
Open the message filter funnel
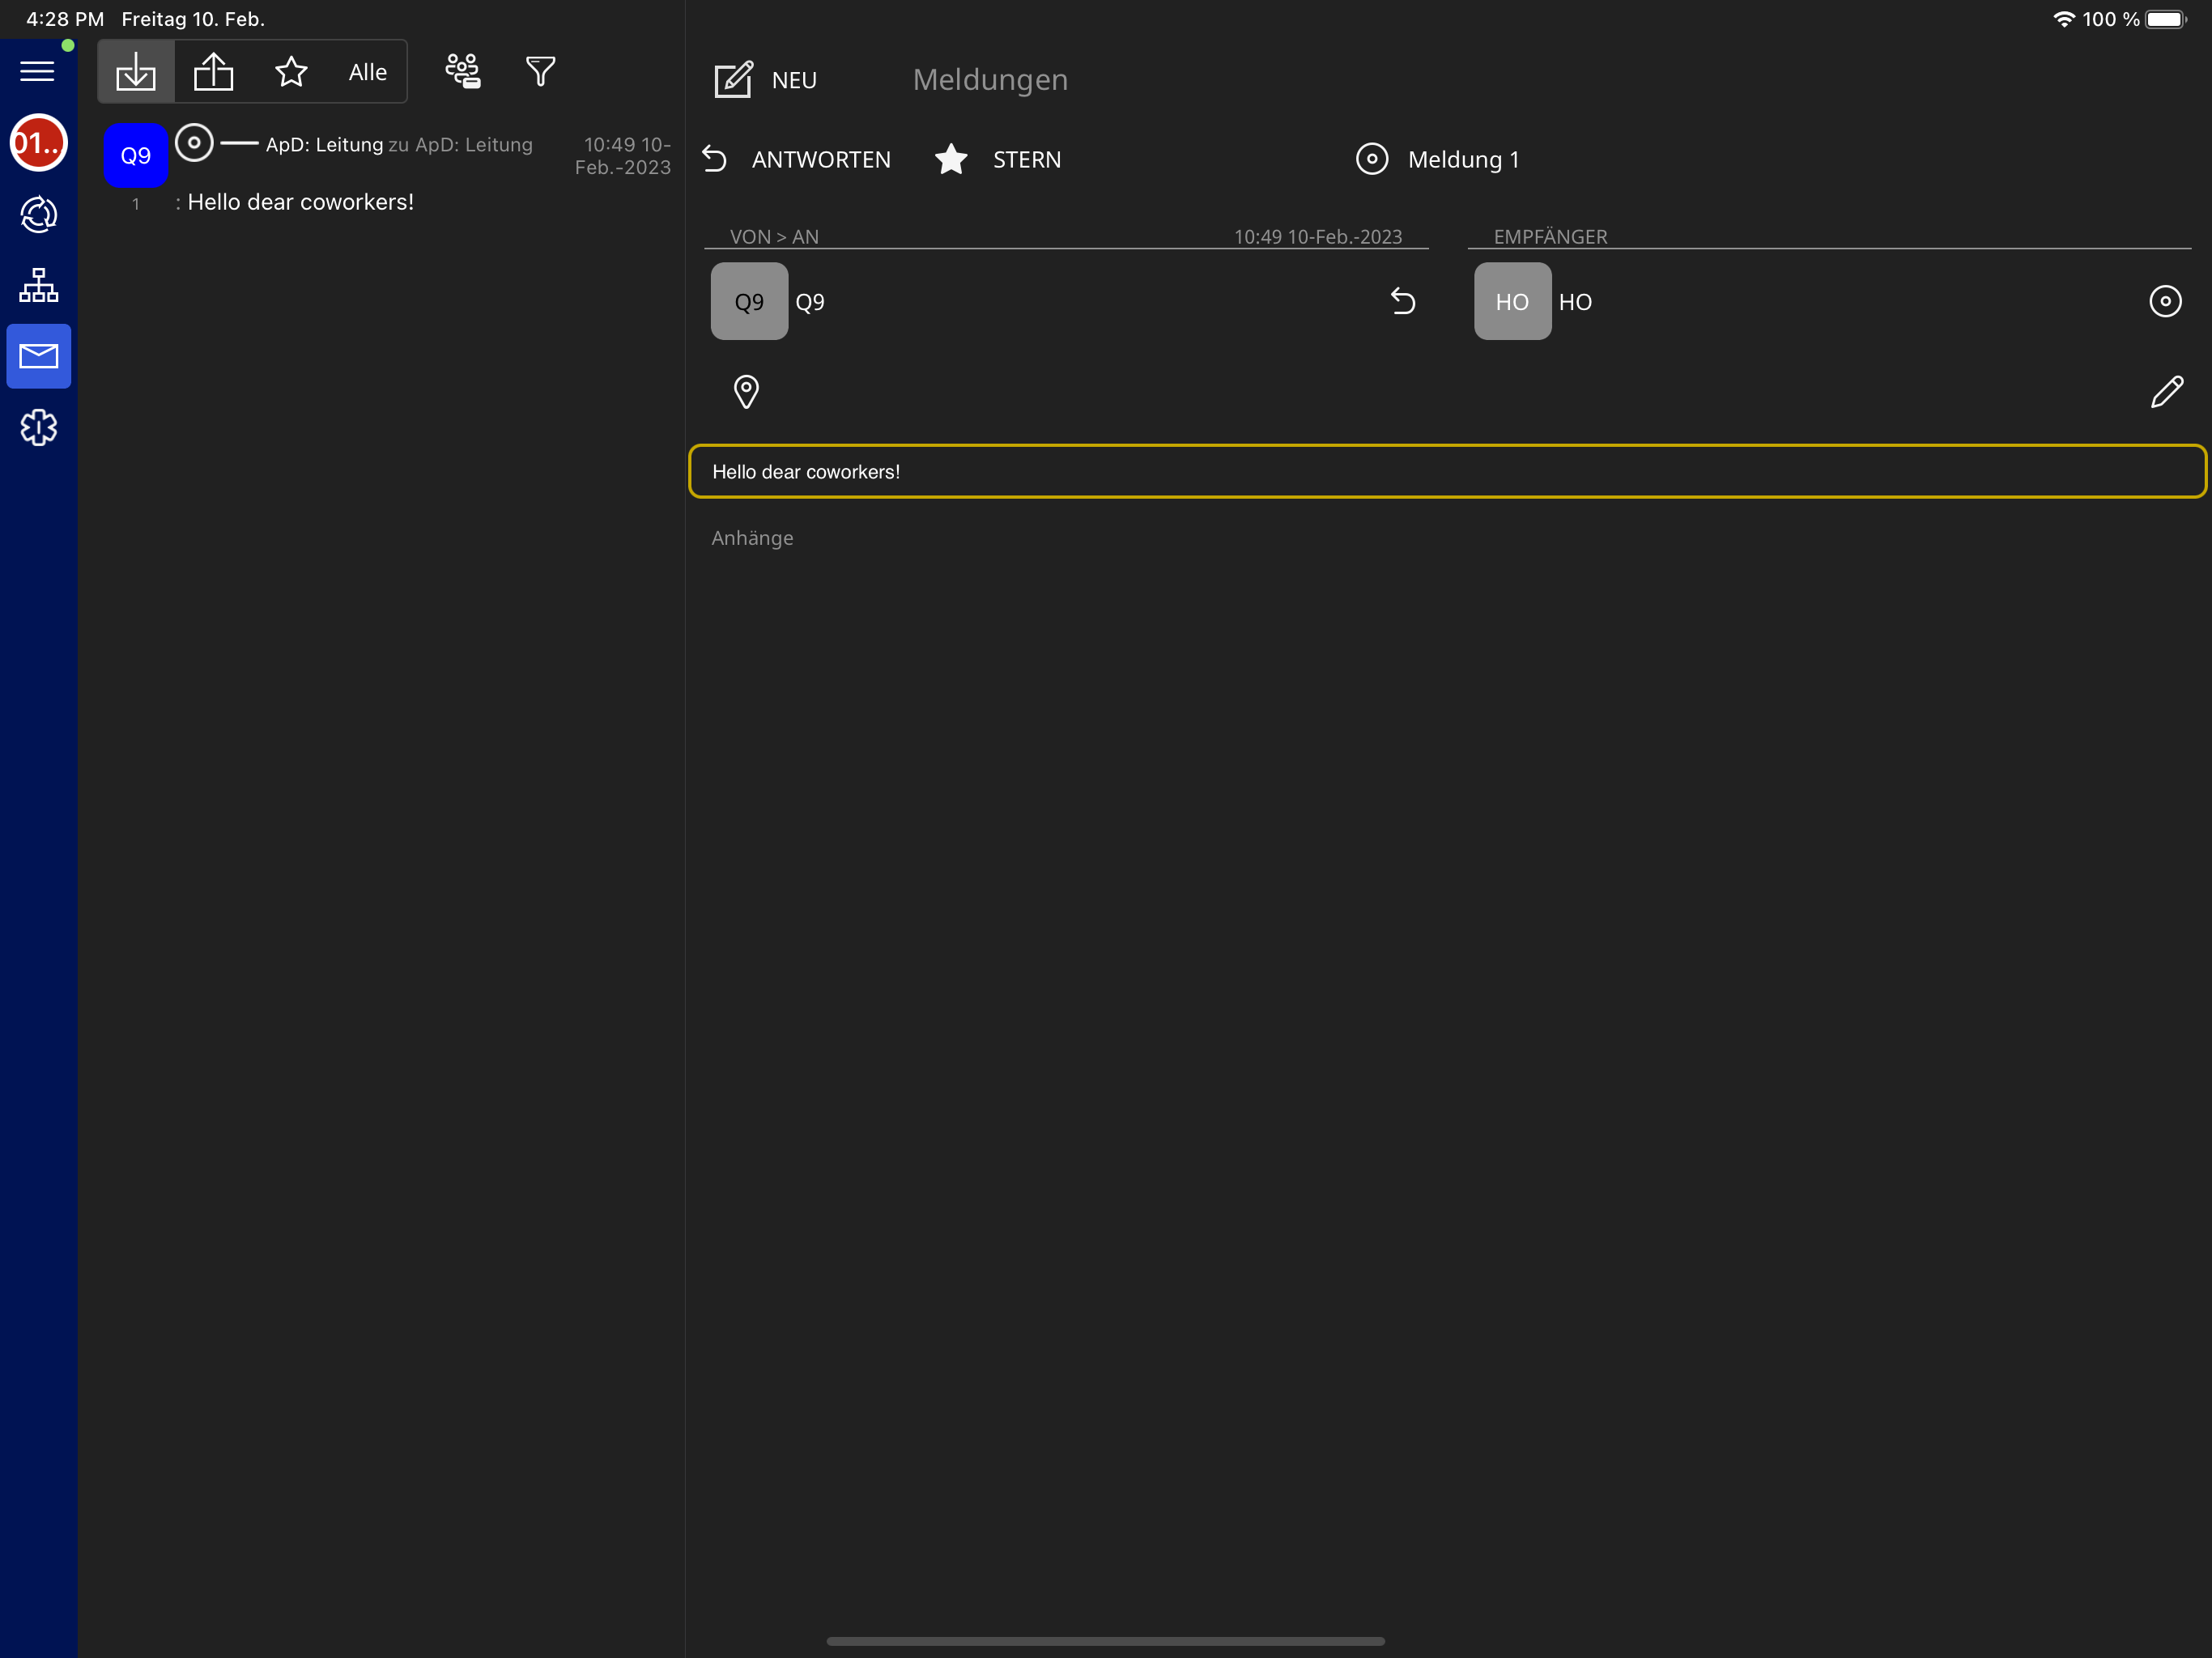tap(540, 71)
